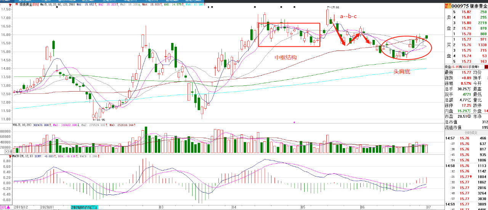Click the 流通市值 row label
This screenshot has height=210, width=488.
tap(453, 128)
